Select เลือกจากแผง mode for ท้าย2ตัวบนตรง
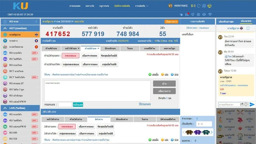Screen dimensions: 256x144 [x=90, y=56]
